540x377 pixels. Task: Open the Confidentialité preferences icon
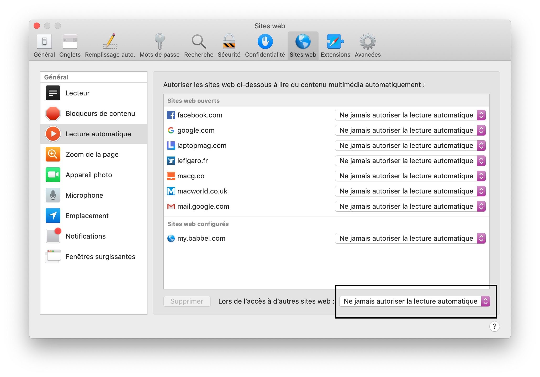(264, 42)
